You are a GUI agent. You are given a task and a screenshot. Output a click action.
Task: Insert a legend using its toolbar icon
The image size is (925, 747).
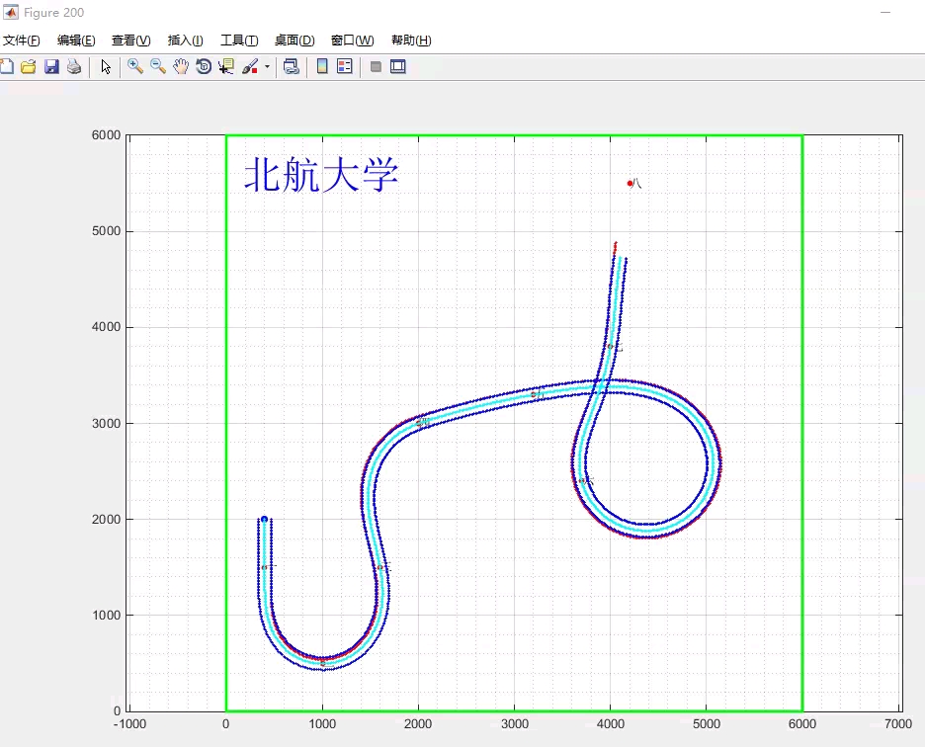[x=344, y=66]
